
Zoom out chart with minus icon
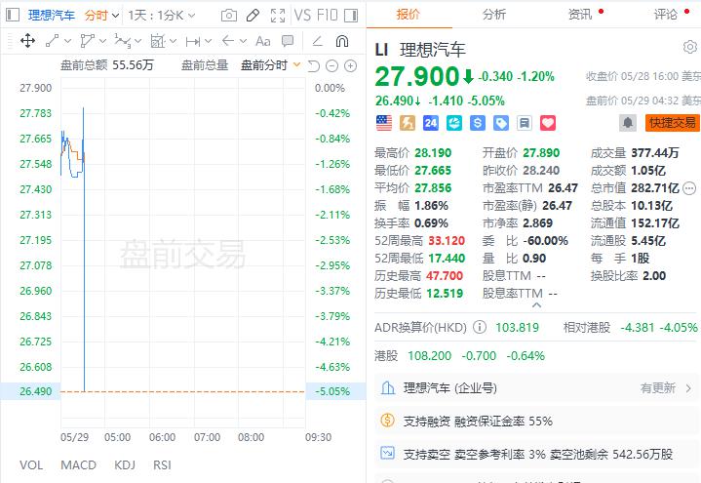point(331,66)
